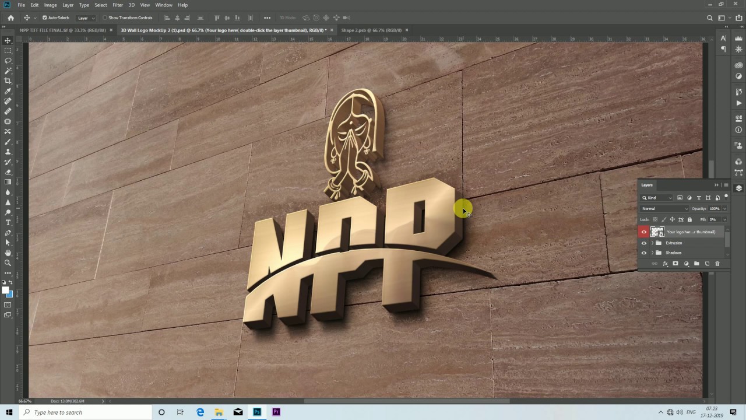Screen dimensions: 746x420
Task: Select the Horizontal Type tool
Action: (x=8, y=222)
